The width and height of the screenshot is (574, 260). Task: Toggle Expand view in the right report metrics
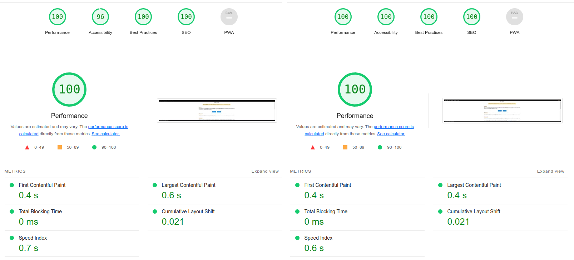(x=550, y=171)
